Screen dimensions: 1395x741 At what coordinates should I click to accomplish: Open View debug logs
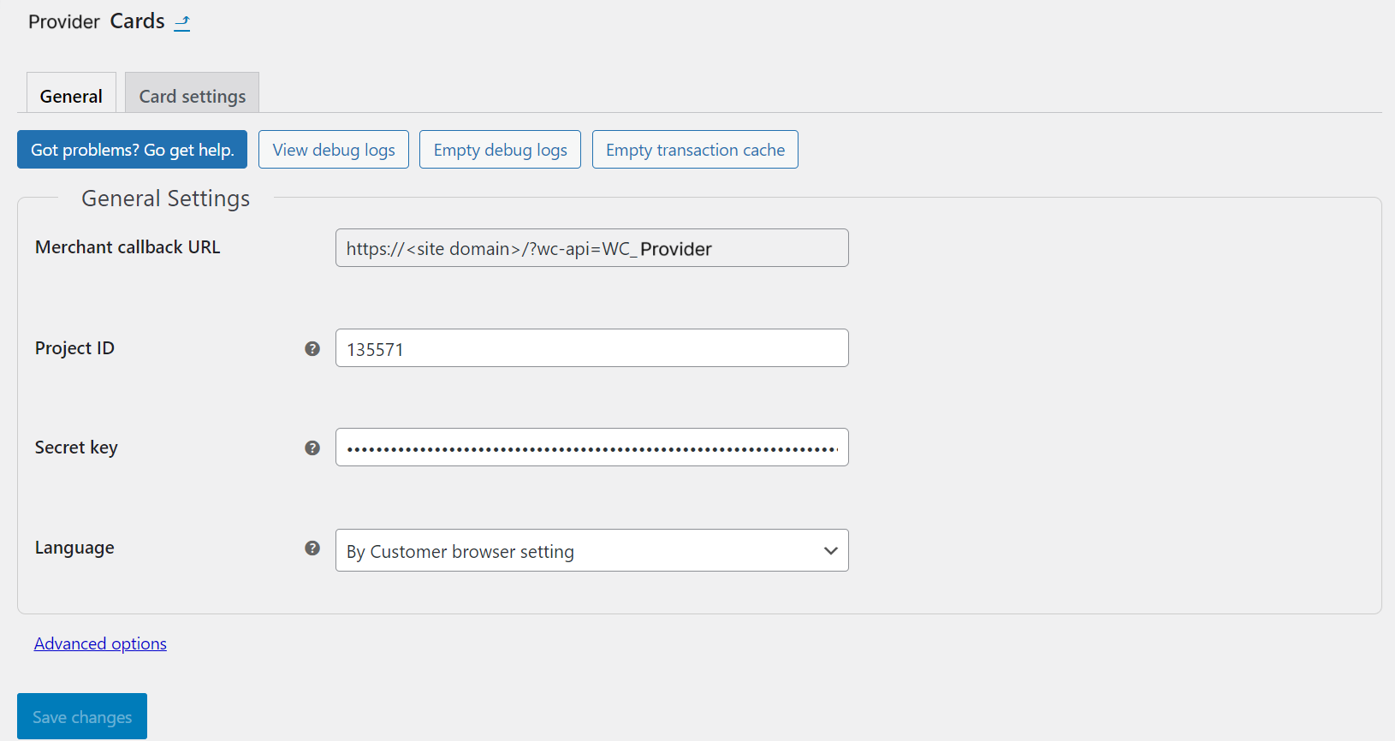click(333, 150)
